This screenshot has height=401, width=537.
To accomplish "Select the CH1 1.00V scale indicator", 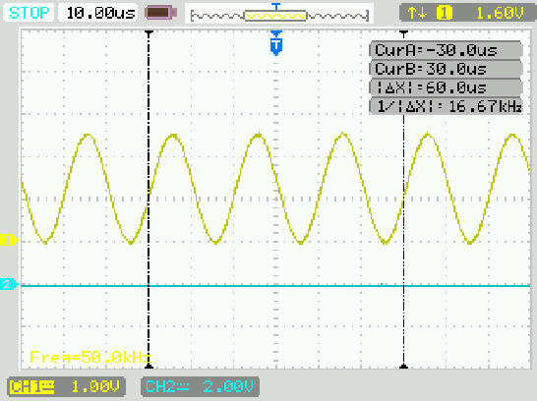I will point(66,386).
